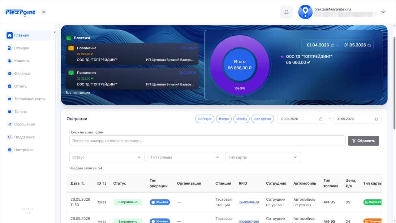This screenshot has width=396, height=223.
Task: Click the Клиенты people icon
Action: pos(10,61)
